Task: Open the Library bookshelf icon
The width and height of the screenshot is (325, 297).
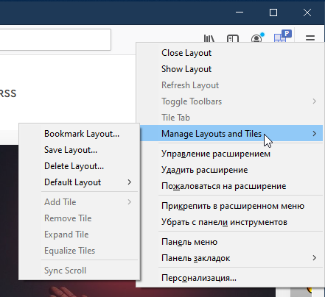Action: point(209,38)
